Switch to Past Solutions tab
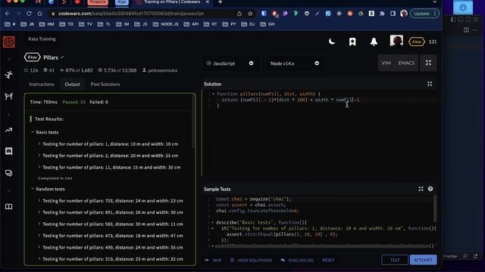 (105, 84)
